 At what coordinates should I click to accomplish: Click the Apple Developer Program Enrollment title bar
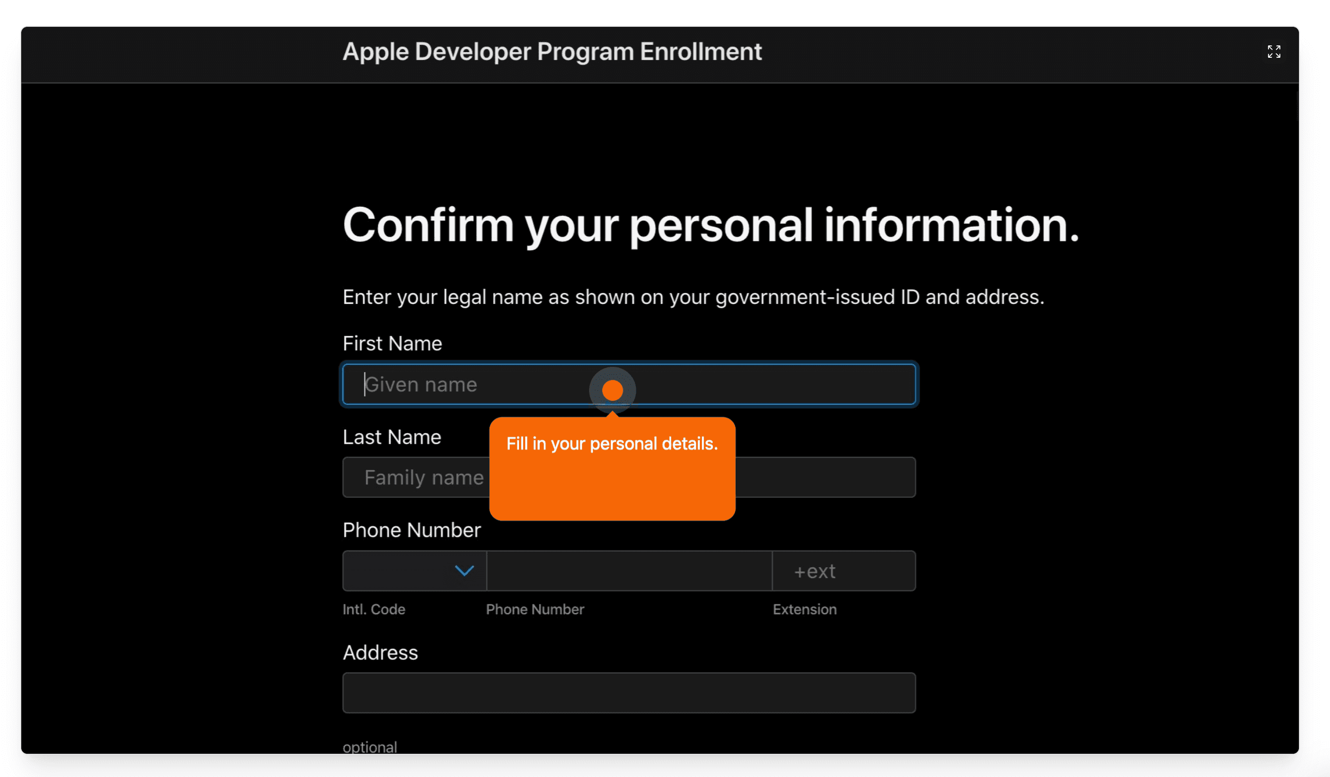tap(552, 51)
